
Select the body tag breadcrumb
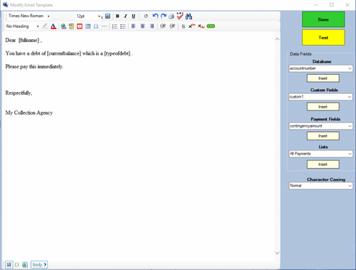(x=39, y=264)
